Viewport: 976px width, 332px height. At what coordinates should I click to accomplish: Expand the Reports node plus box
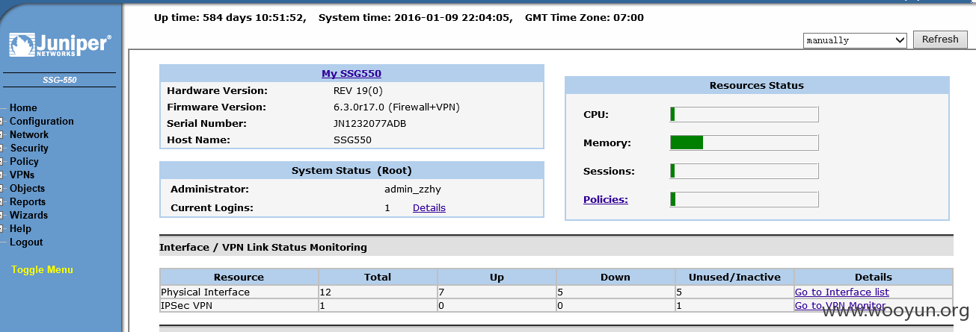(2, 202)
